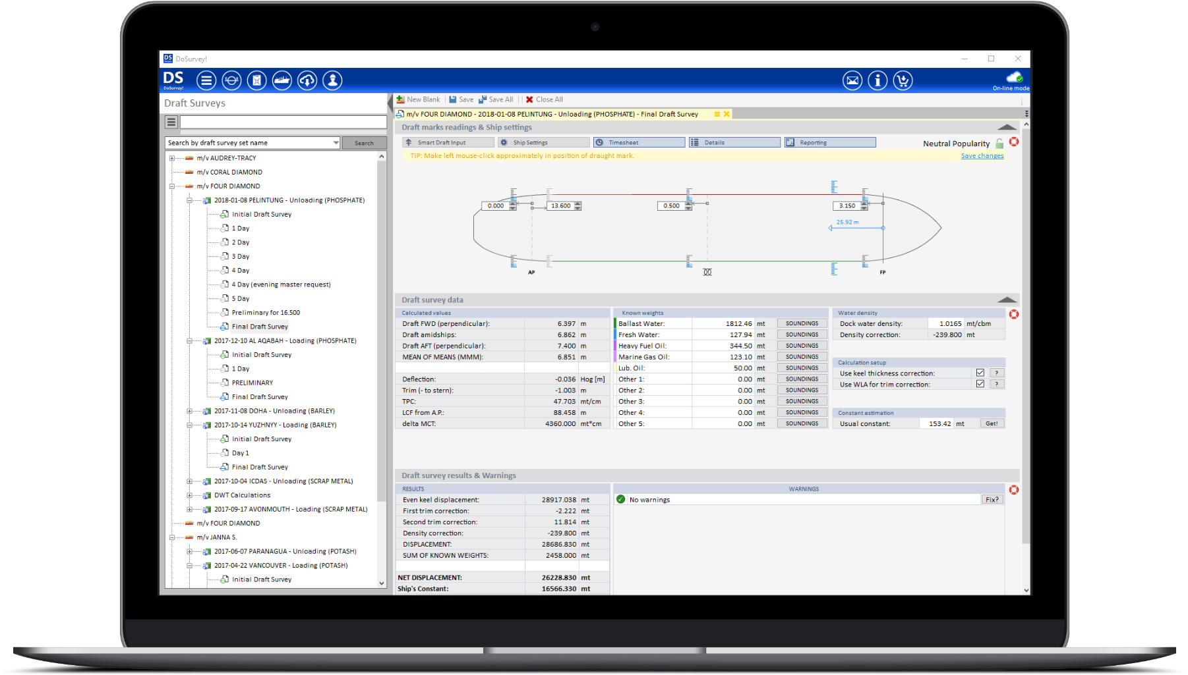
Task: Click the Dock water density value field
Action: coord(946,323)
